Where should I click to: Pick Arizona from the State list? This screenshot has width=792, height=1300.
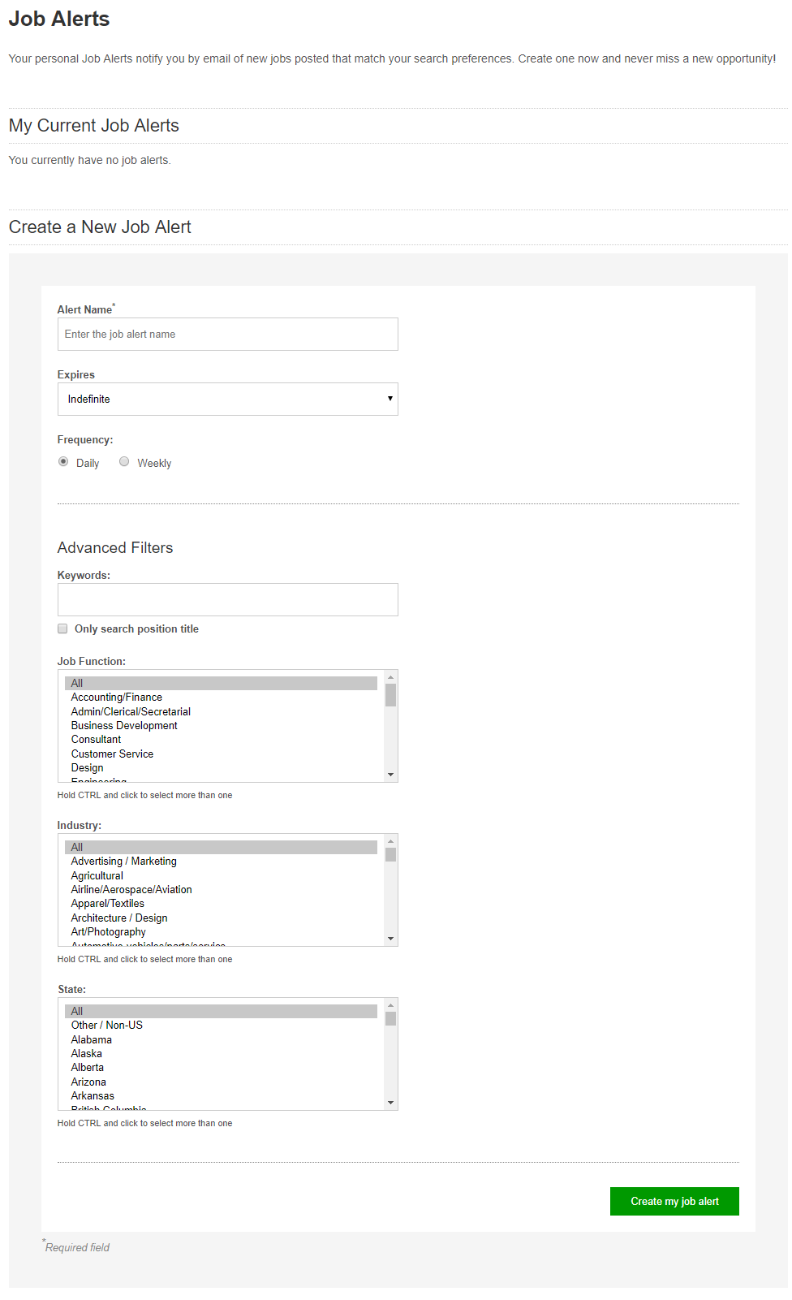coord(88,1082)
